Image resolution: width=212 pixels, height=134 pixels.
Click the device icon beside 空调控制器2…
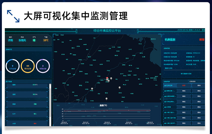tap(165, 96)
